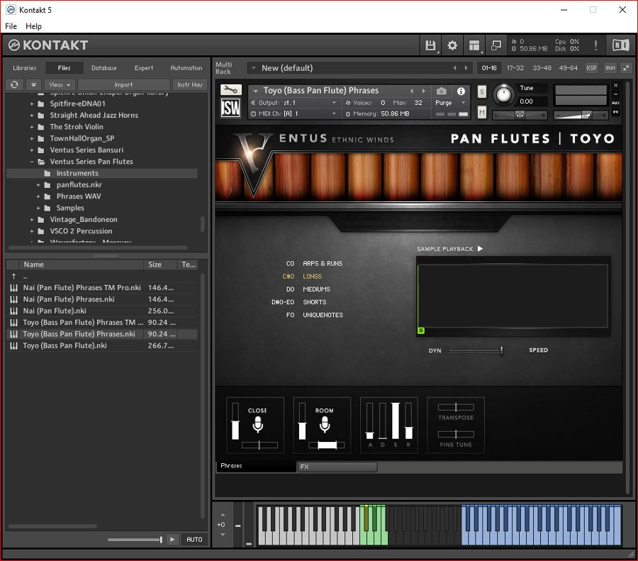This screenshot has height=561, width=638.
Task: Toggle the PV button on instrument header
Action: click(x=615, y=112)
